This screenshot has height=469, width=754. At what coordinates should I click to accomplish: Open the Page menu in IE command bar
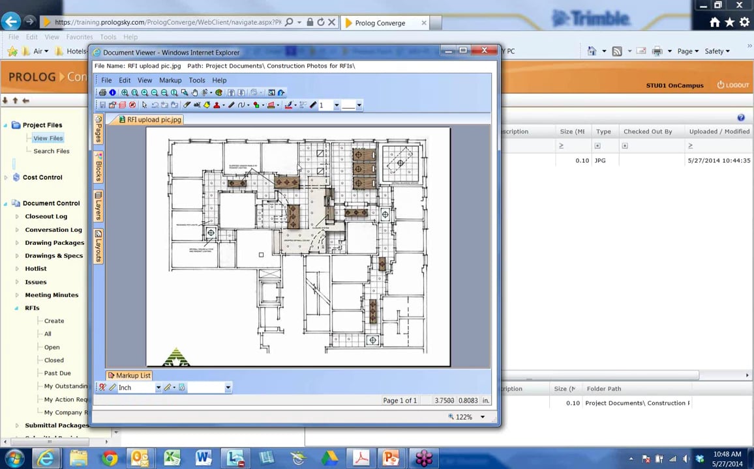[687, 51]
